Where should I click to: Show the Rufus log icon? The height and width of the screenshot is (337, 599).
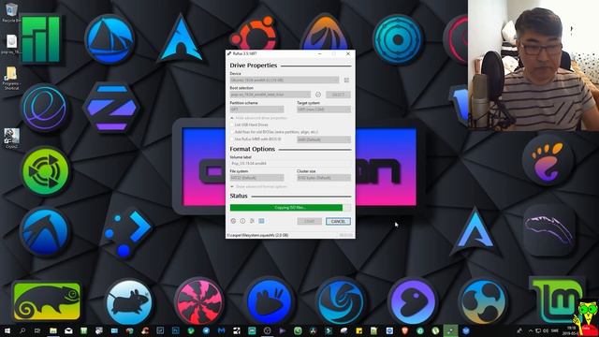[x=261, y=221]
